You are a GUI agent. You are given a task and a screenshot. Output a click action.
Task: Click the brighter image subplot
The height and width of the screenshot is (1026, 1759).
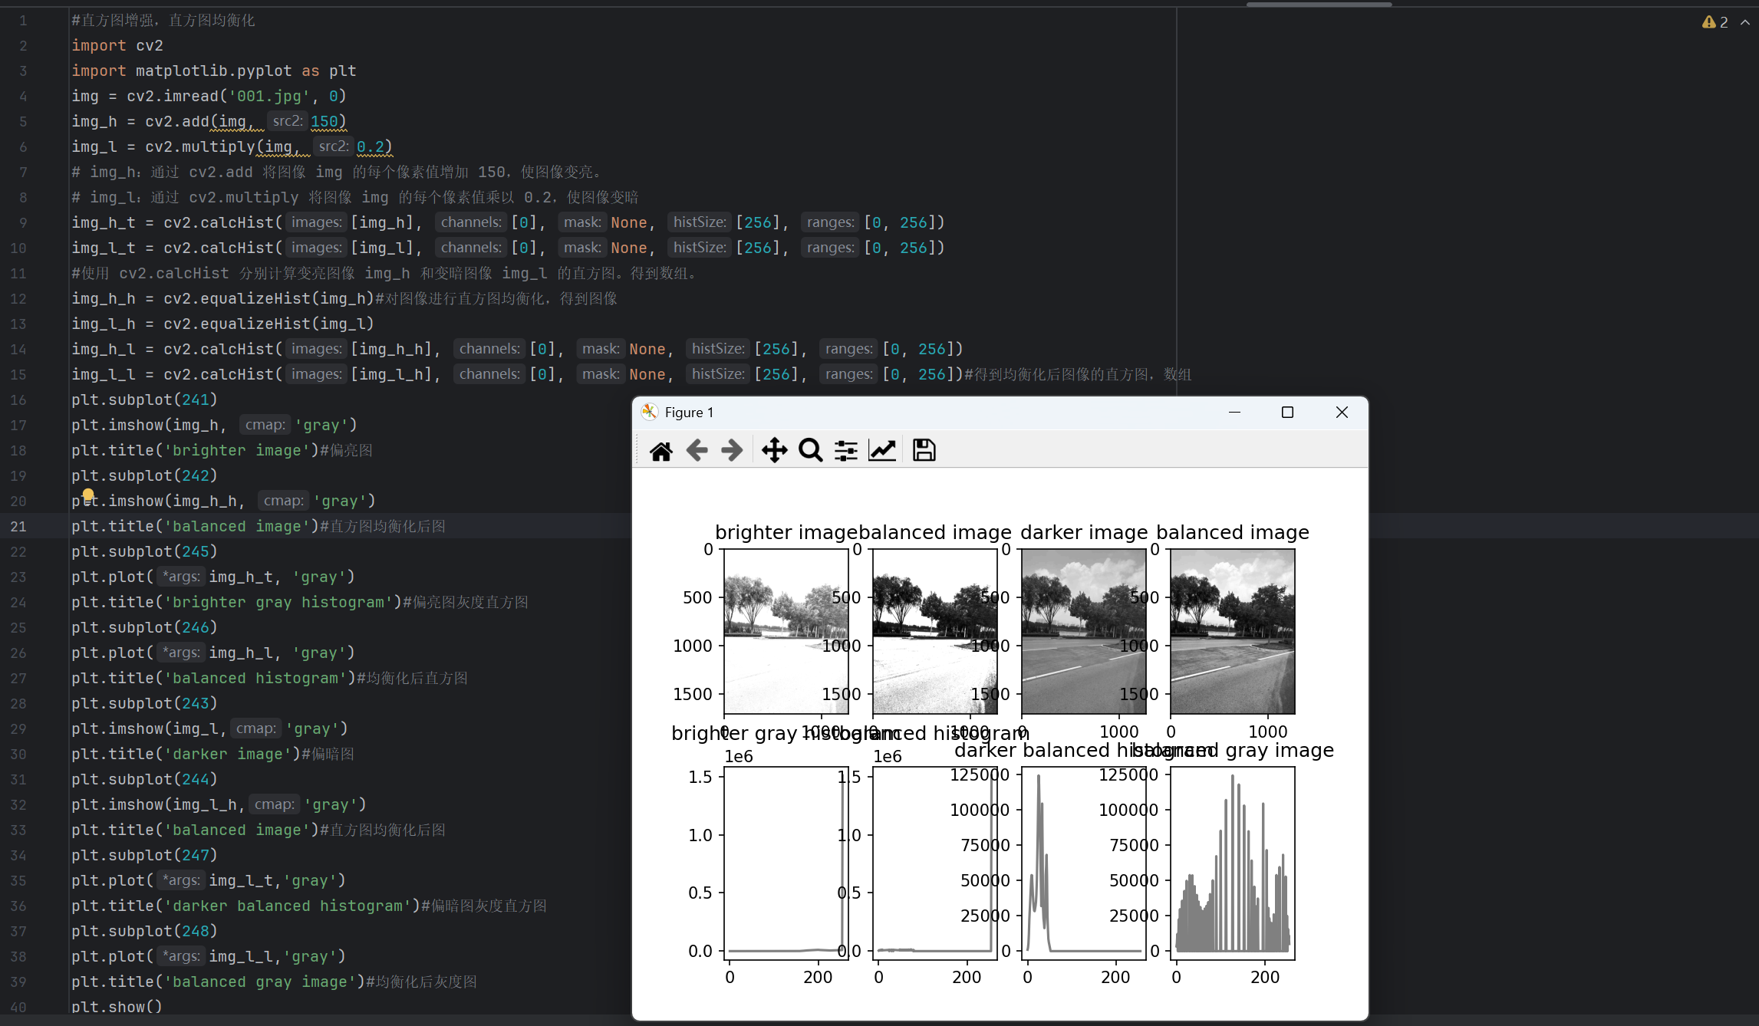786,631
